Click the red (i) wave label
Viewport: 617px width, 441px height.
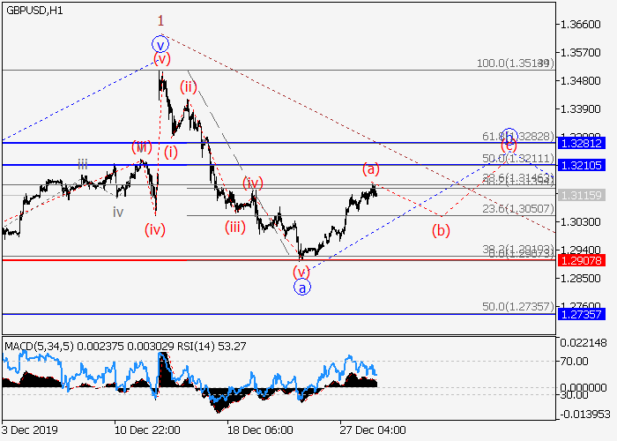click(170, 151)
